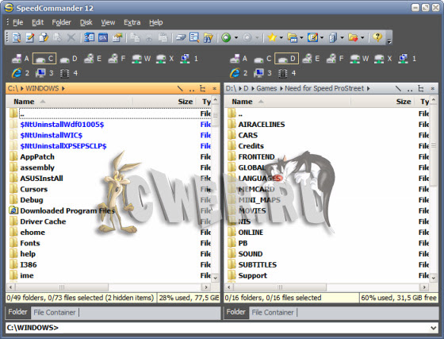Sort left panel by Name column
The width and height of the screenshot is (444, 339).
click(x=69, y=102)
